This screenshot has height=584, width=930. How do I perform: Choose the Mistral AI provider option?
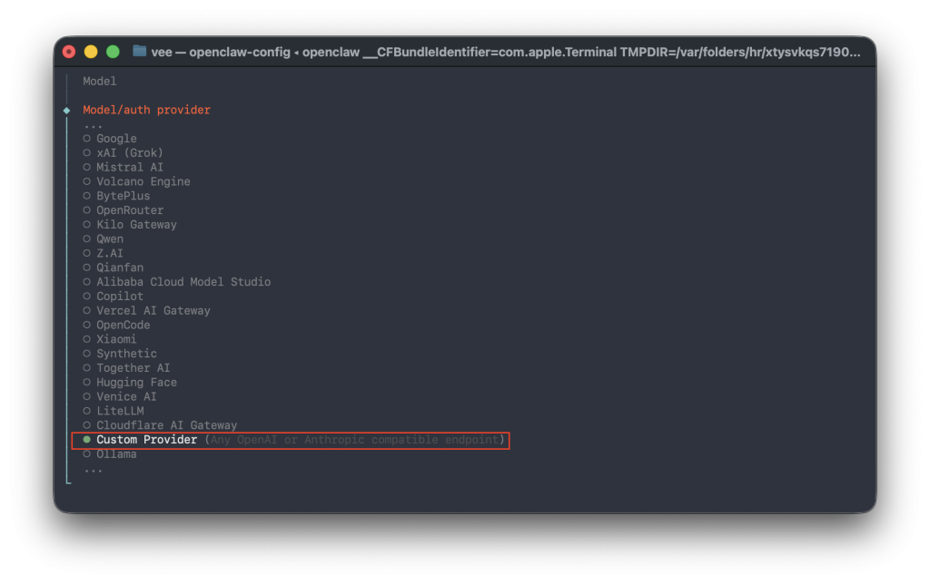click(x=129, y=168)
